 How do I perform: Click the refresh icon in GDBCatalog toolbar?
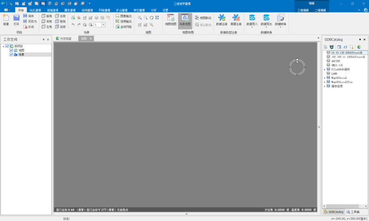(x=345, y=47)
